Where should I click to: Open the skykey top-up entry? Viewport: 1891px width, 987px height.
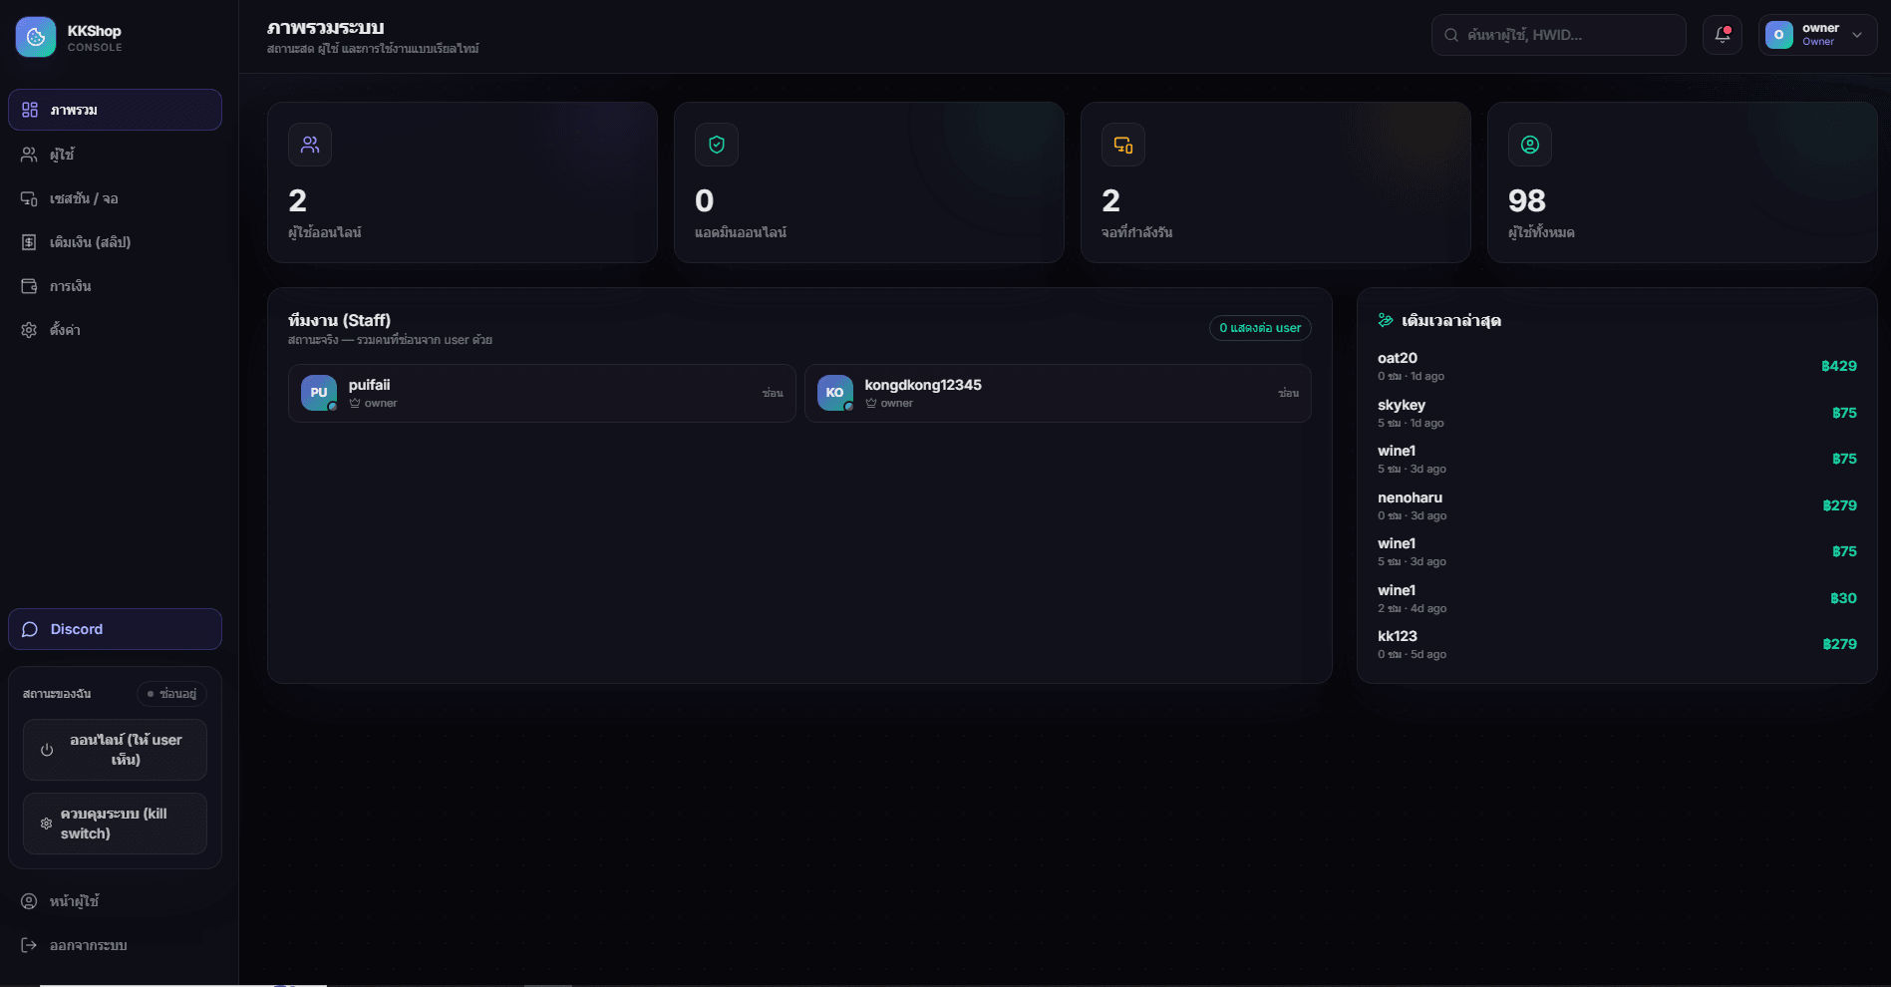click(1617, 413)
